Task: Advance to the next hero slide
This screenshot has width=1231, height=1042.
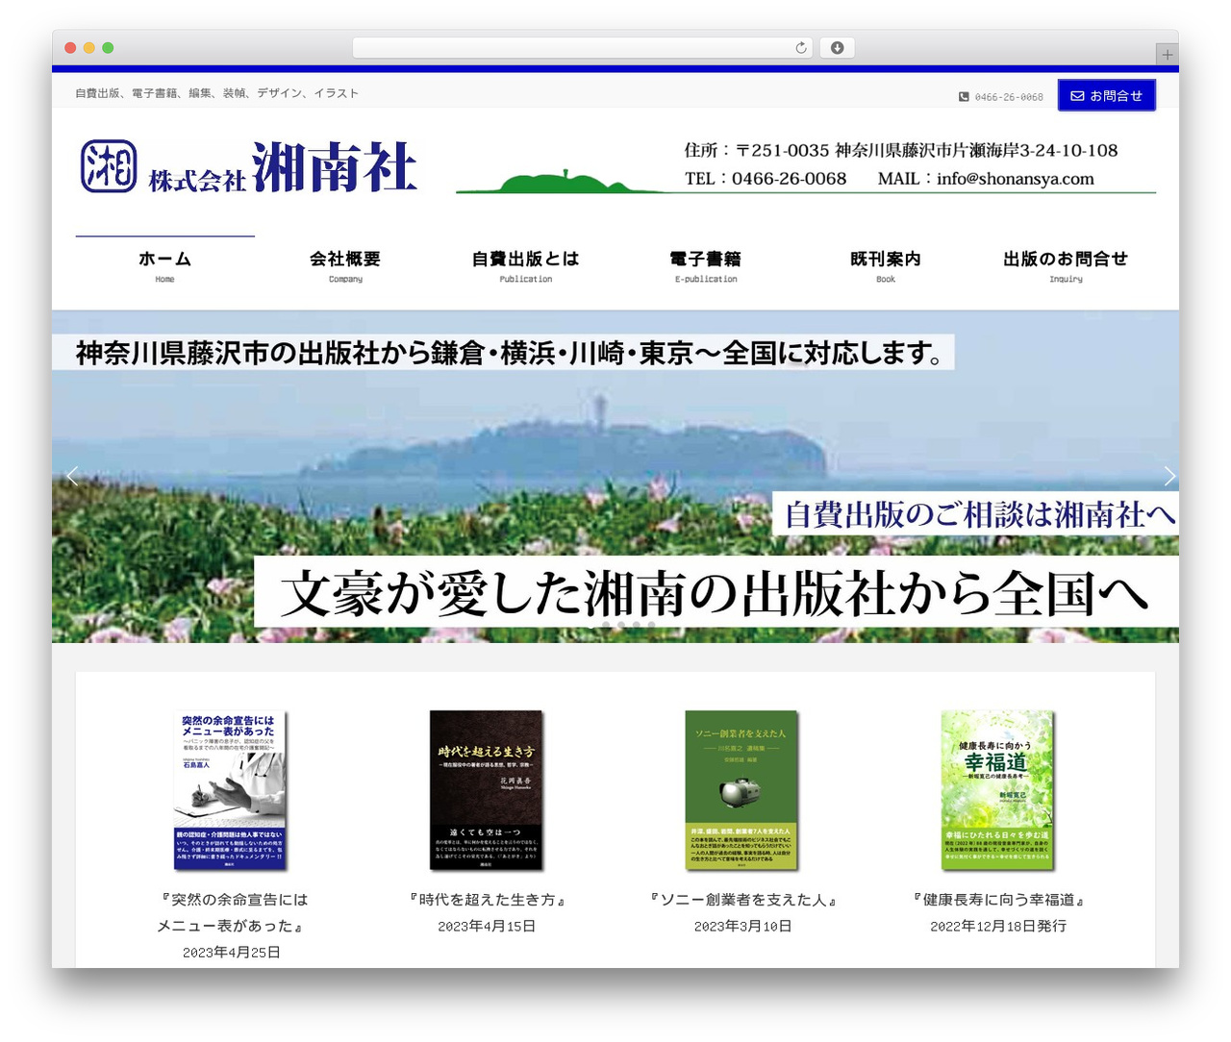Action: 1169,476
